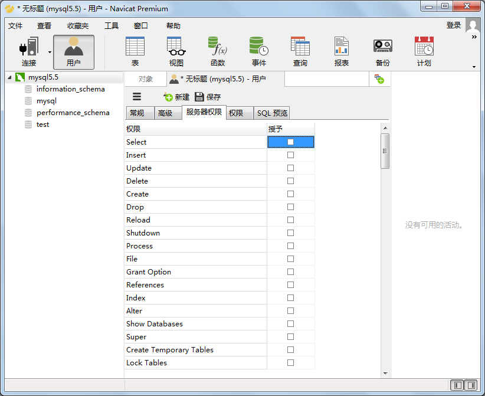Open the Function (函数) toolbar icon
The image size is (485, 396).
pos(218,52)
